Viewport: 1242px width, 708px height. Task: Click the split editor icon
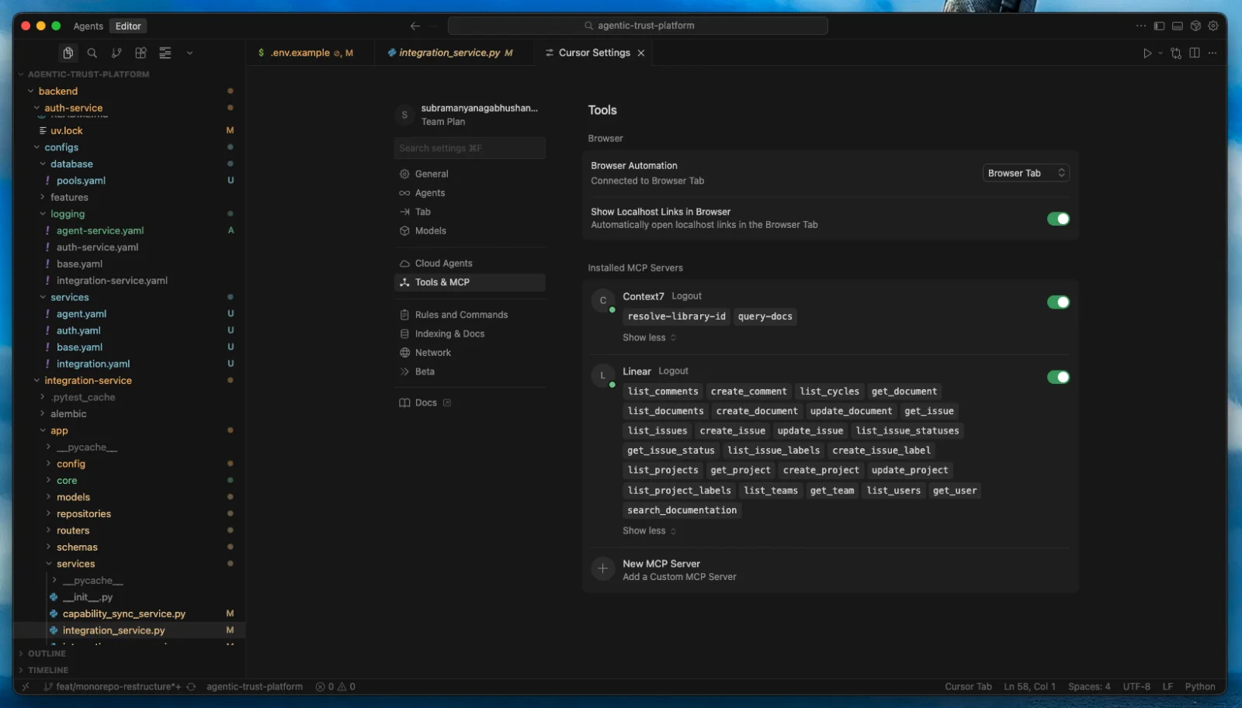pyautogui.click(x=1195, y=53)
